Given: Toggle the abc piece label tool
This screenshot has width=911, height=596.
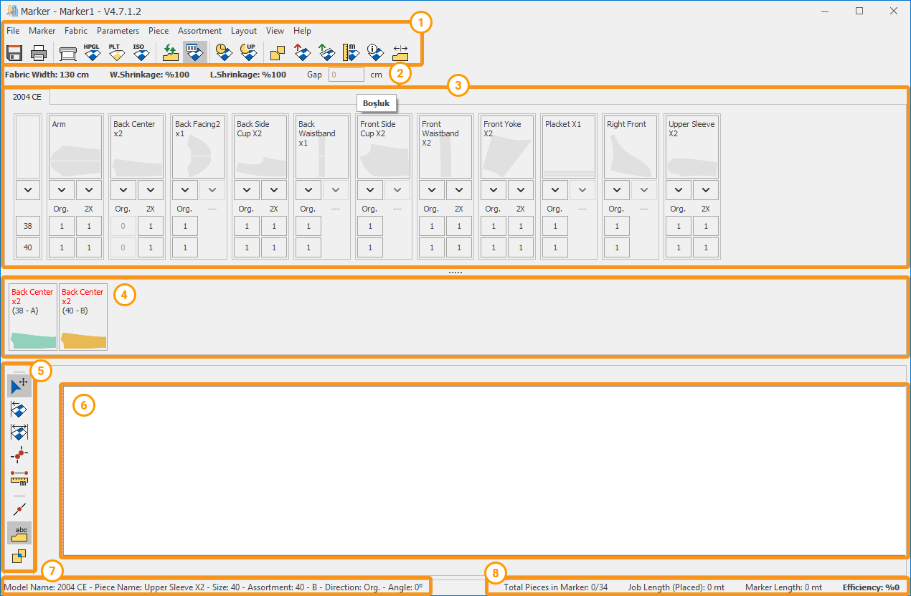Looking at the screenshot, I should (x=19, y=533).
